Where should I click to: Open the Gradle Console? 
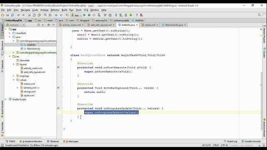click(251, 141)
